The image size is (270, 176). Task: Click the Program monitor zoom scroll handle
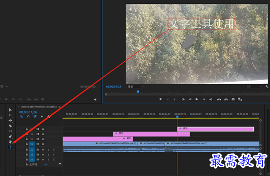[x=106, y=94]
